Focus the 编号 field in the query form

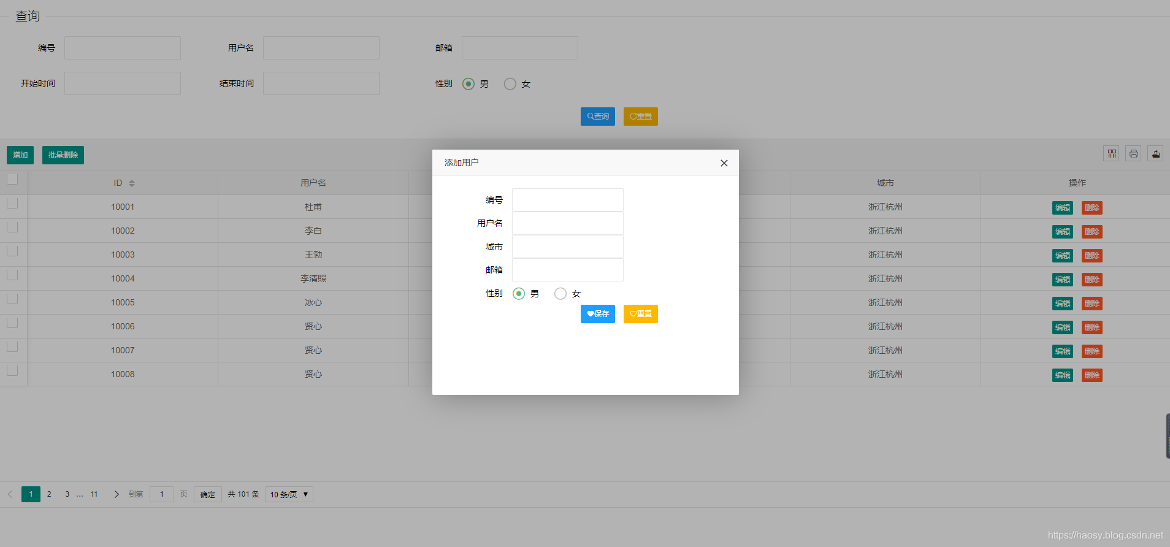click(123, 48)
